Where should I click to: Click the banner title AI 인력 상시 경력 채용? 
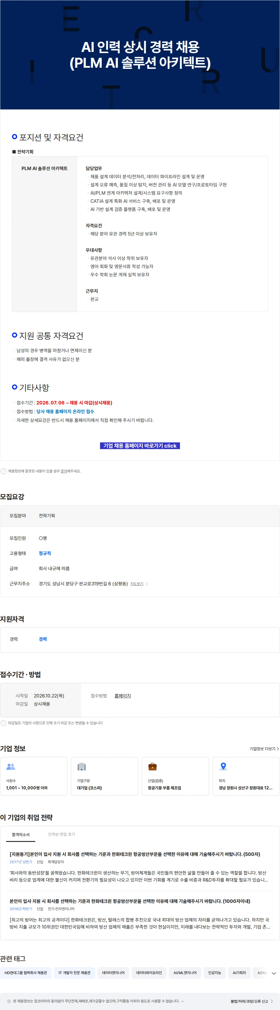[x=140, y=47]
